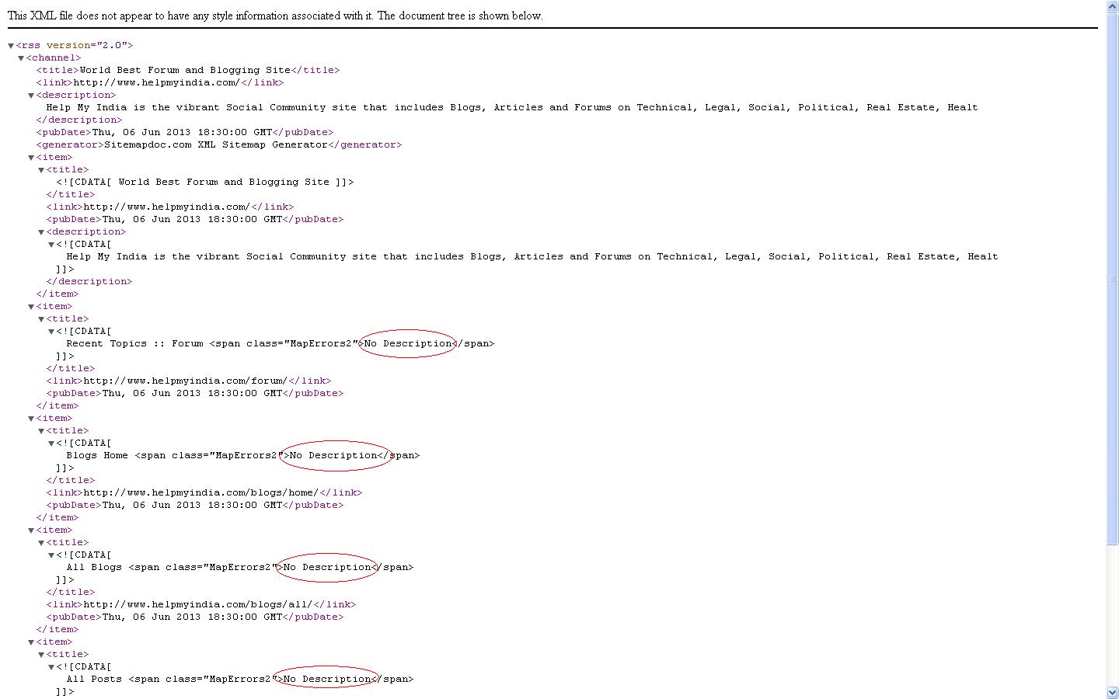The width and height of the screenshot is (1119, 699).
Task: Collapse the first item's description node
Action: [x=41, y=232]
